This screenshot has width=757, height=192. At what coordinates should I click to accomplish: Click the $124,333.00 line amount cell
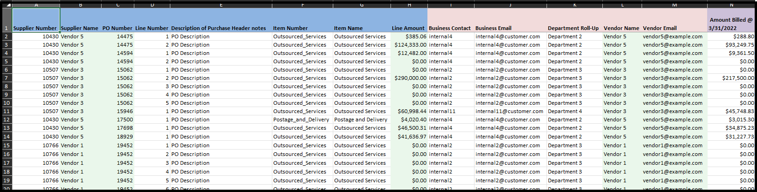click(409, 45)
